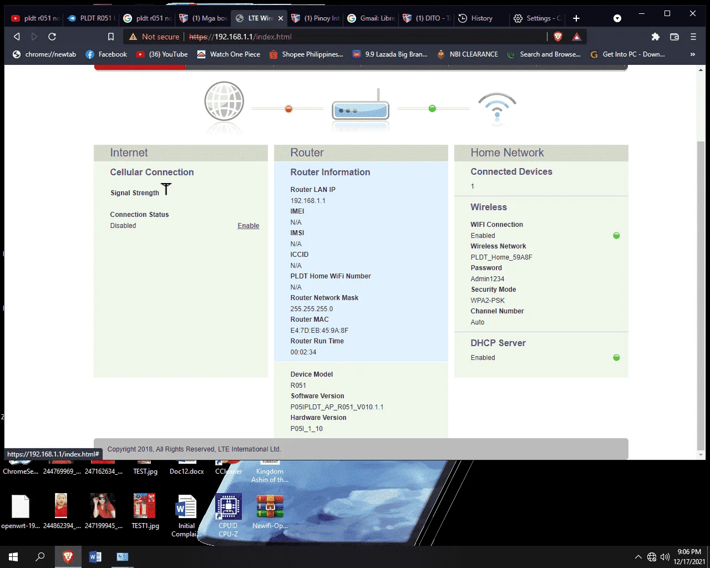
Task: Switch to History tab
Action: 481,18
